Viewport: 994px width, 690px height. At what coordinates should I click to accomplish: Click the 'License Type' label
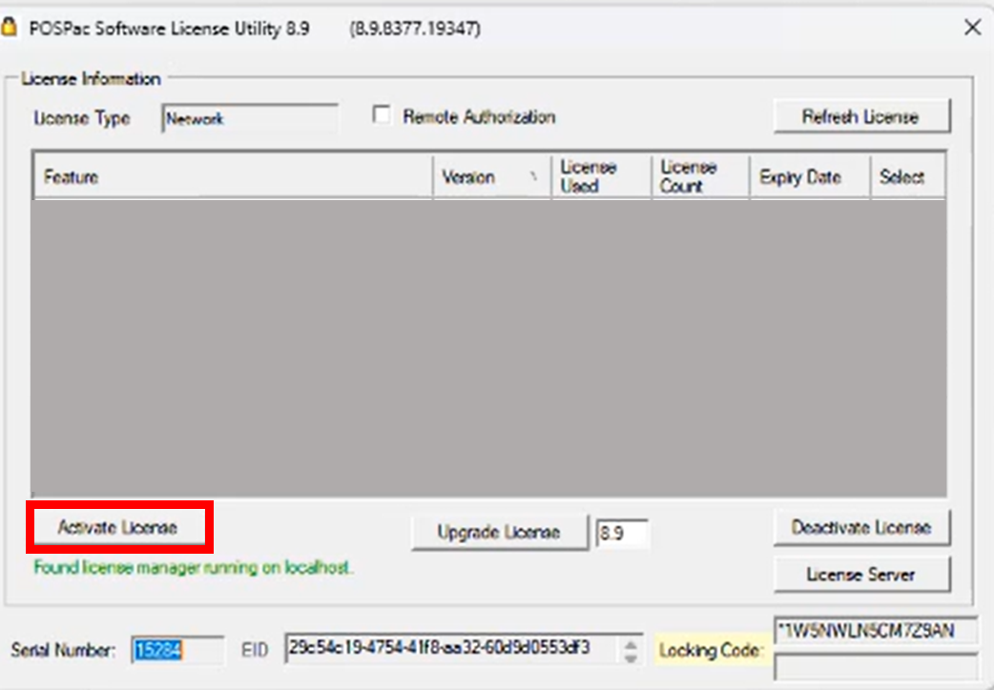[82, 118]
